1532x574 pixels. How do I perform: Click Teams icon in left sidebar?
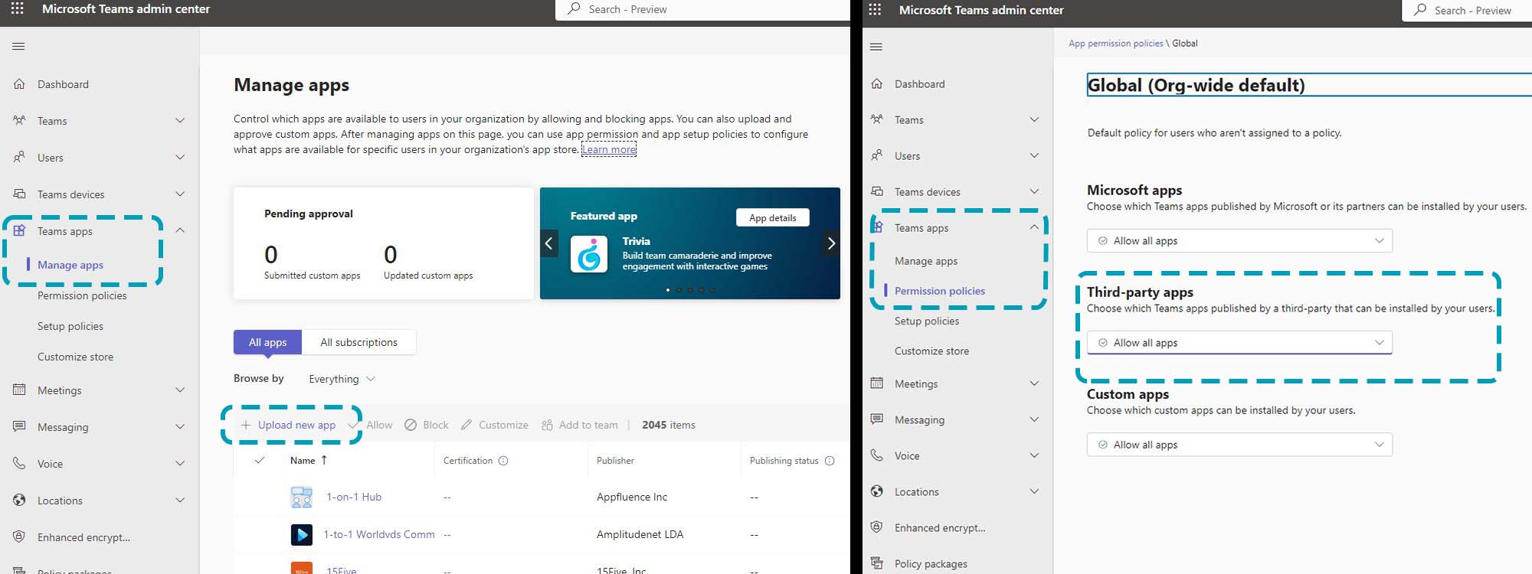19,121
